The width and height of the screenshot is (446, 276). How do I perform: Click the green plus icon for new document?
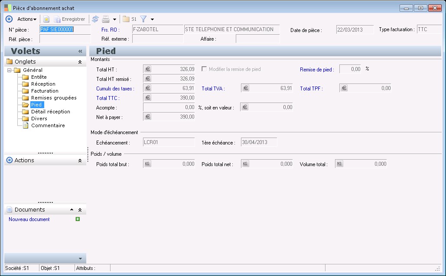[x=78, y=219]
